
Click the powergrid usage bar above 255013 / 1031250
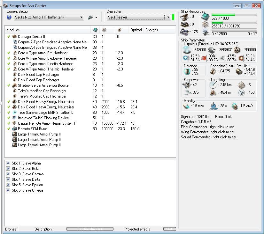(234, 22)
